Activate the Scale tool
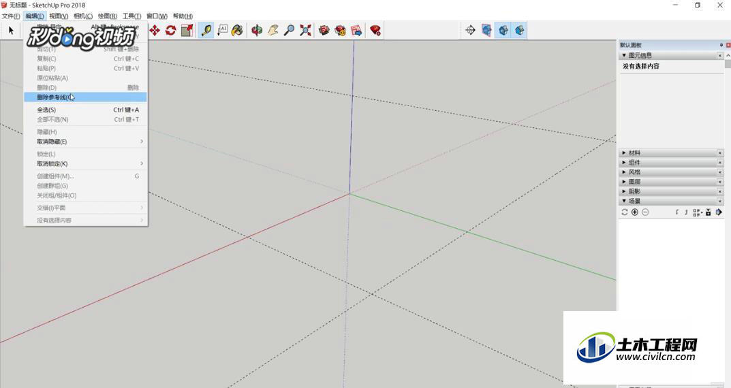Screen dimensions: 731x388 tap(187, 31)
